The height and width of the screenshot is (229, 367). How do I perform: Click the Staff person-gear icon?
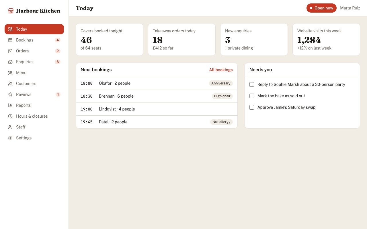click(10, 127)
